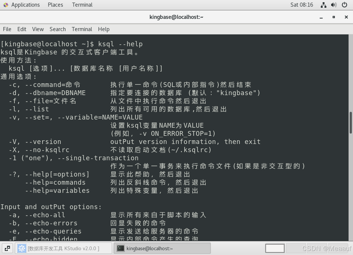Close the kingbase@localhost terminal window

(346, 17)
